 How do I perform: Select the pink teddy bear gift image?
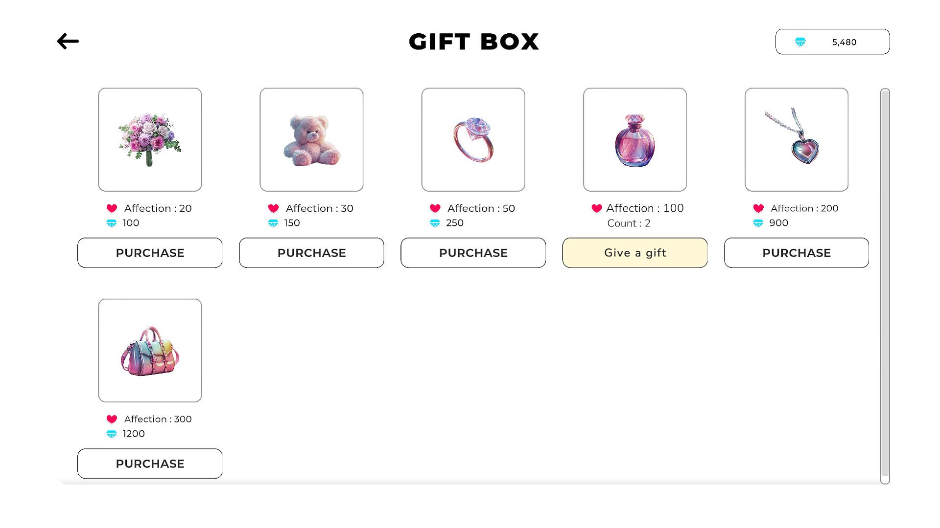[311, 140]
